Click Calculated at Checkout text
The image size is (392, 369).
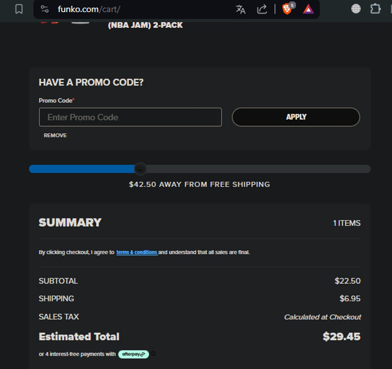tap(322, 317)
